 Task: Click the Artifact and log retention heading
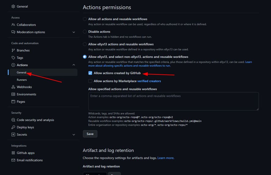tap(108, 150)
